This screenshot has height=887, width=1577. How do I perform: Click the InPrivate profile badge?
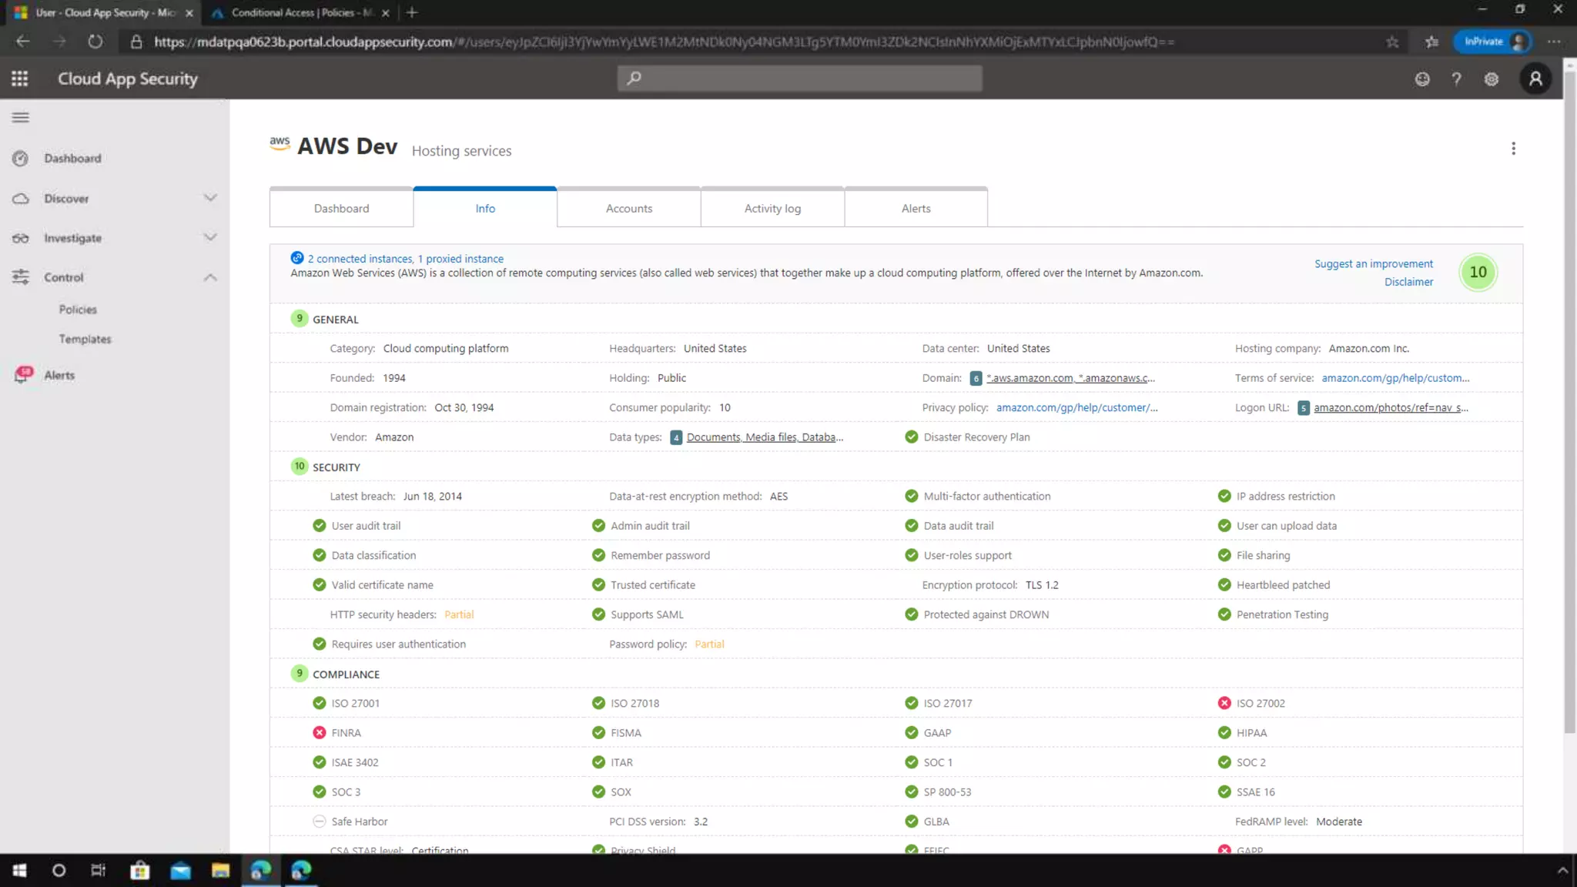(1492, 42)
